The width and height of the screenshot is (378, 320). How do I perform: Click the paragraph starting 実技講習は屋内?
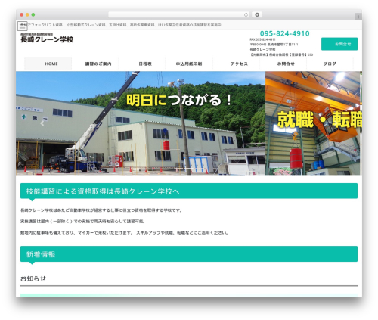tap(82, 222)
